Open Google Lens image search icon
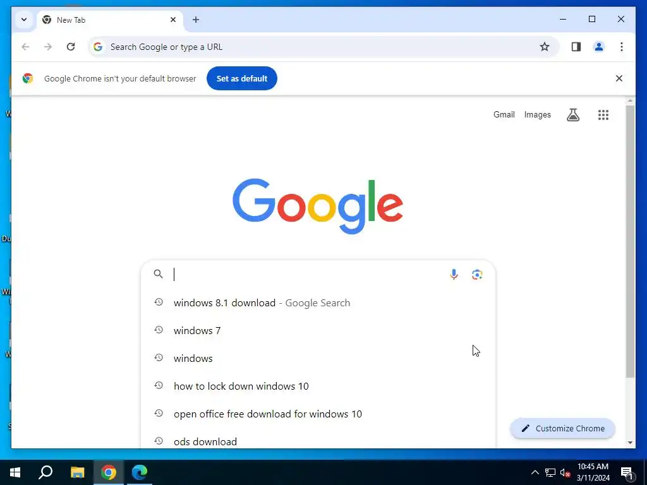 pyautogui.click(x=477, y=274)
